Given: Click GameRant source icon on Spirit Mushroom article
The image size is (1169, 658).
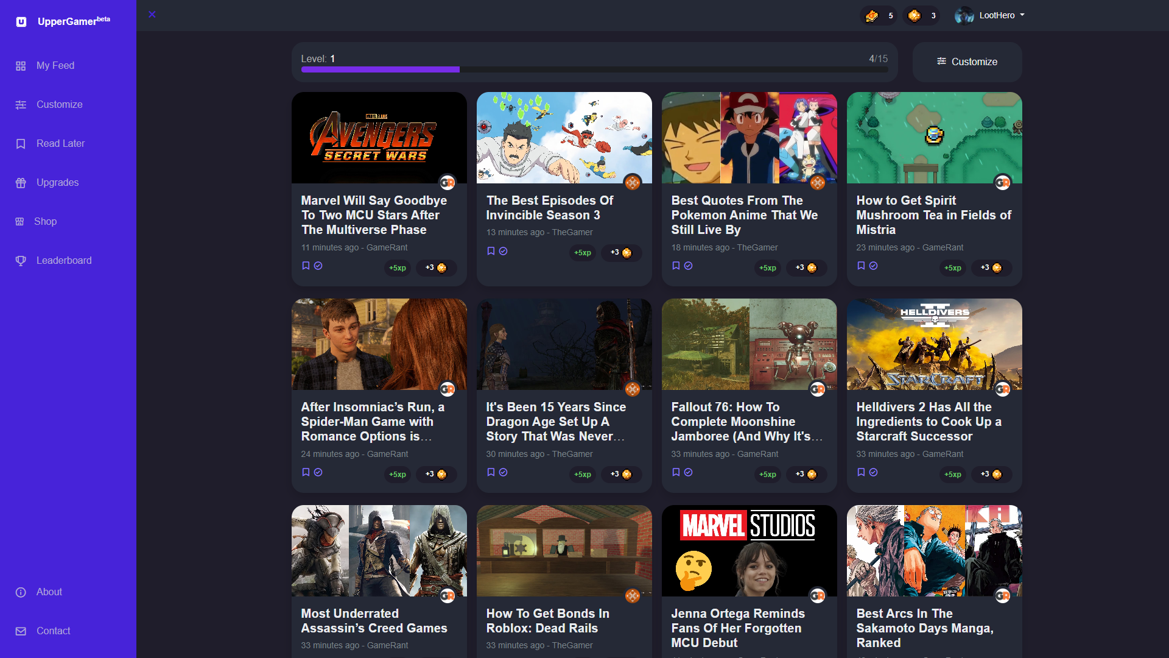Looking at the screenshot, I should [1003, 182].
